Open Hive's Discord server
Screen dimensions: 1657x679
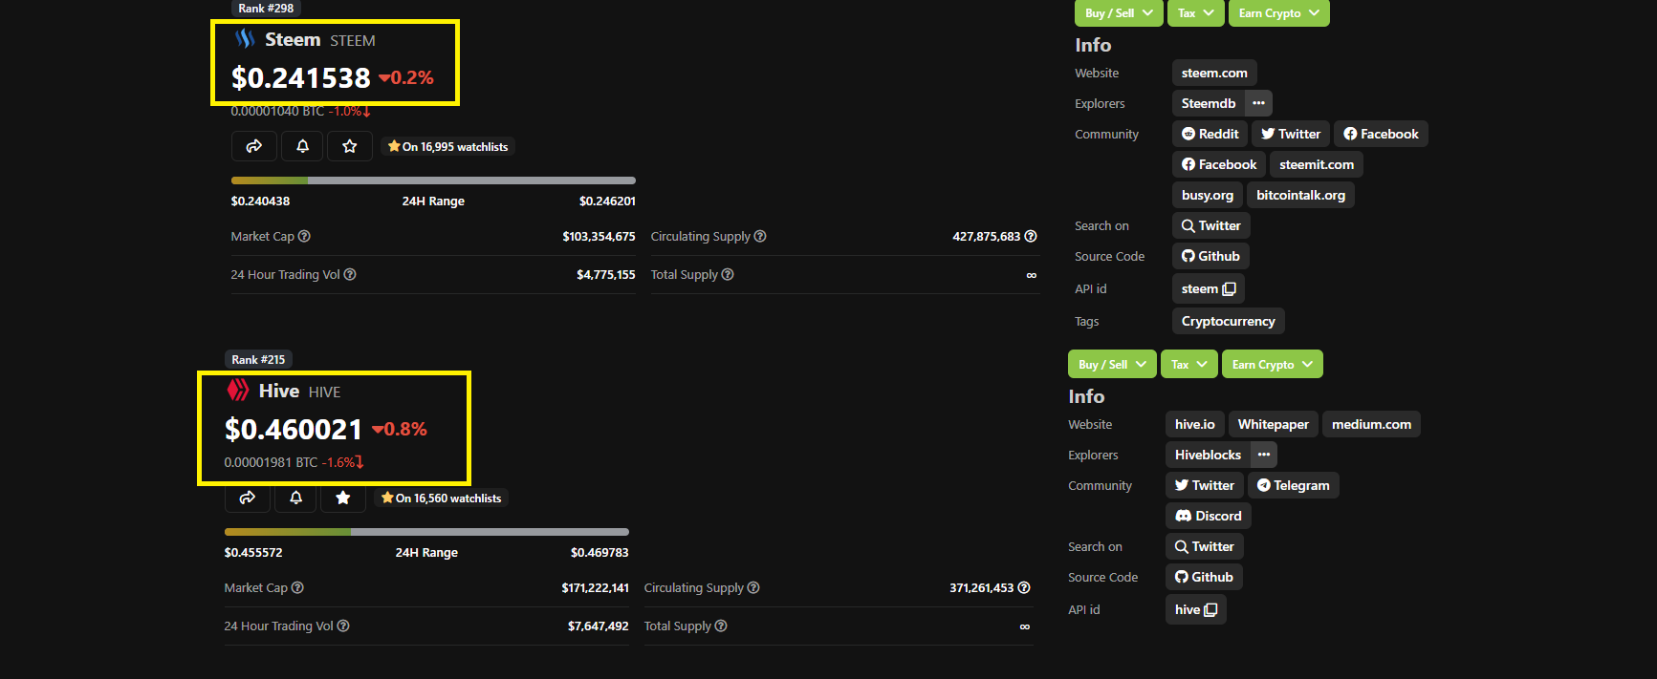[x=1209, y=516]
